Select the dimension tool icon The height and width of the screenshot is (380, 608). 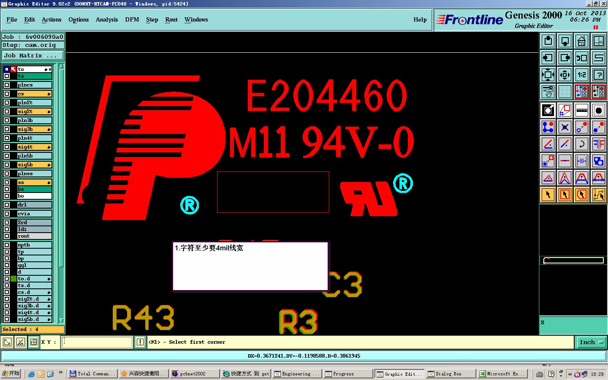pyautogui.click(x=582, y=161)
